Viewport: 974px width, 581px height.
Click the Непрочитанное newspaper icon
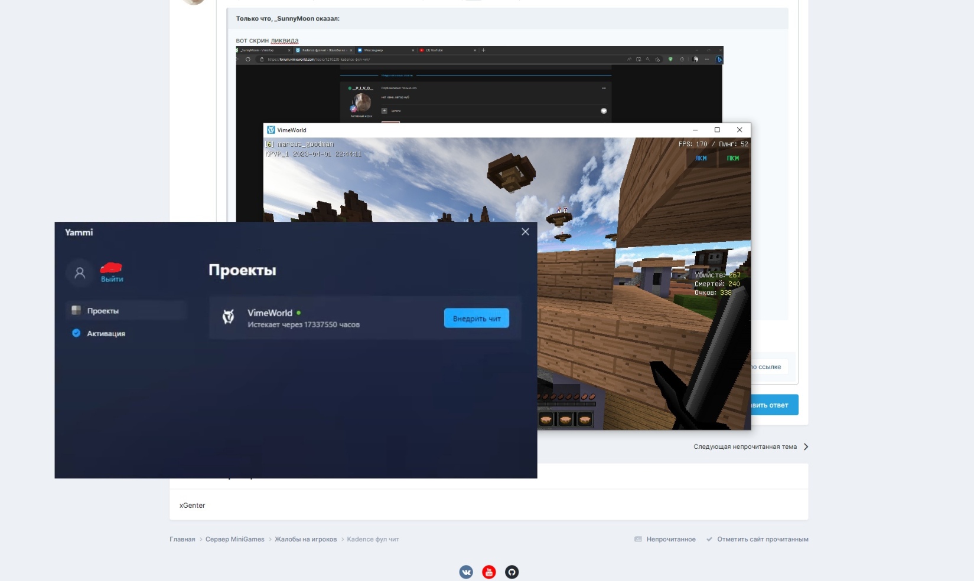click(638, 539)
